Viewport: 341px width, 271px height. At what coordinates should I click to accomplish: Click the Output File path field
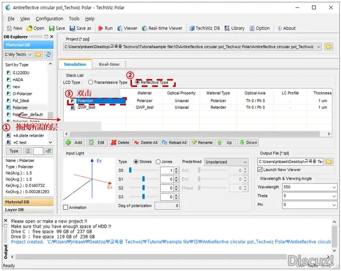(290, 162)
